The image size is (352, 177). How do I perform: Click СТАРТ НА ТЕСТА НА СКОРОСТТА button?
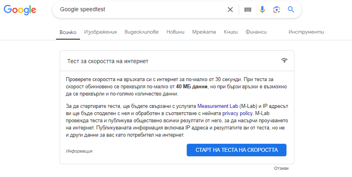coord(237,150)
